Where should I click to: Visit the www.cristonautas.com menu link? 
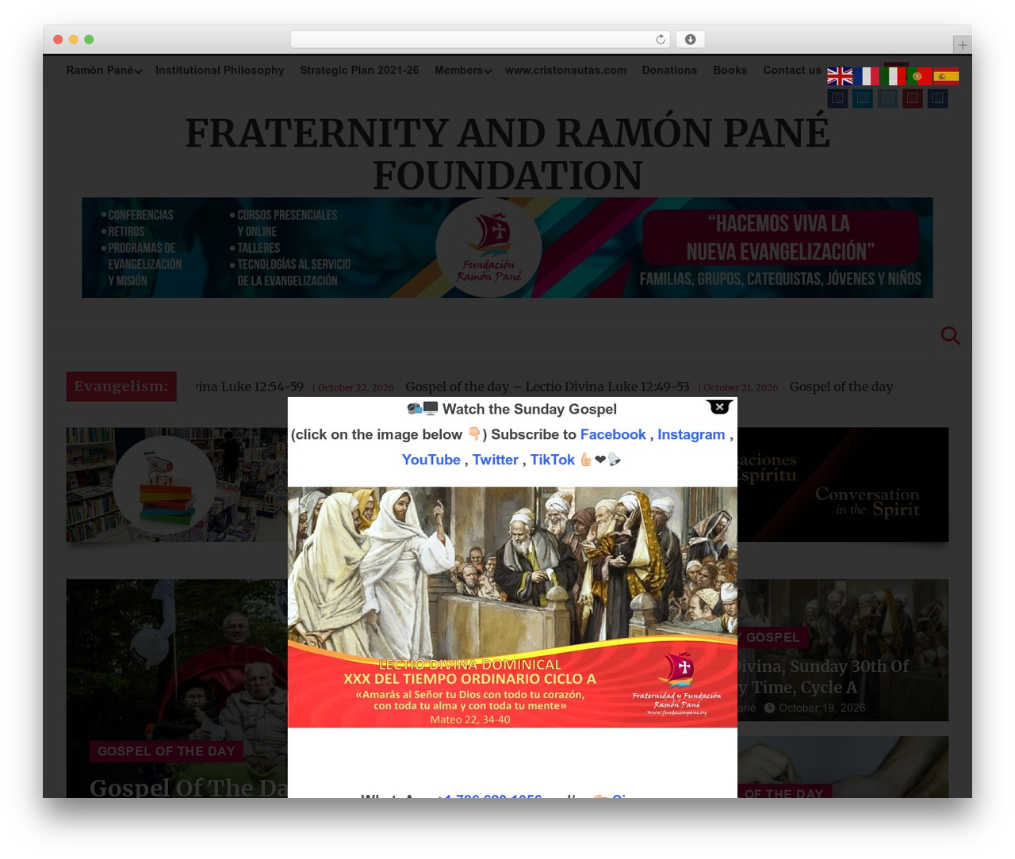(565, 70)
